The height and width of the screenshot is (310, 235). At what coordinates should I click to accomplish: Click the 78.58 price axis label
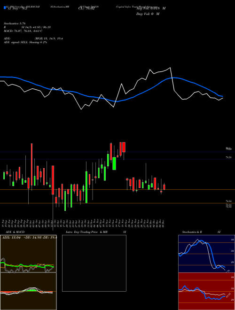[x=229, y=157]
